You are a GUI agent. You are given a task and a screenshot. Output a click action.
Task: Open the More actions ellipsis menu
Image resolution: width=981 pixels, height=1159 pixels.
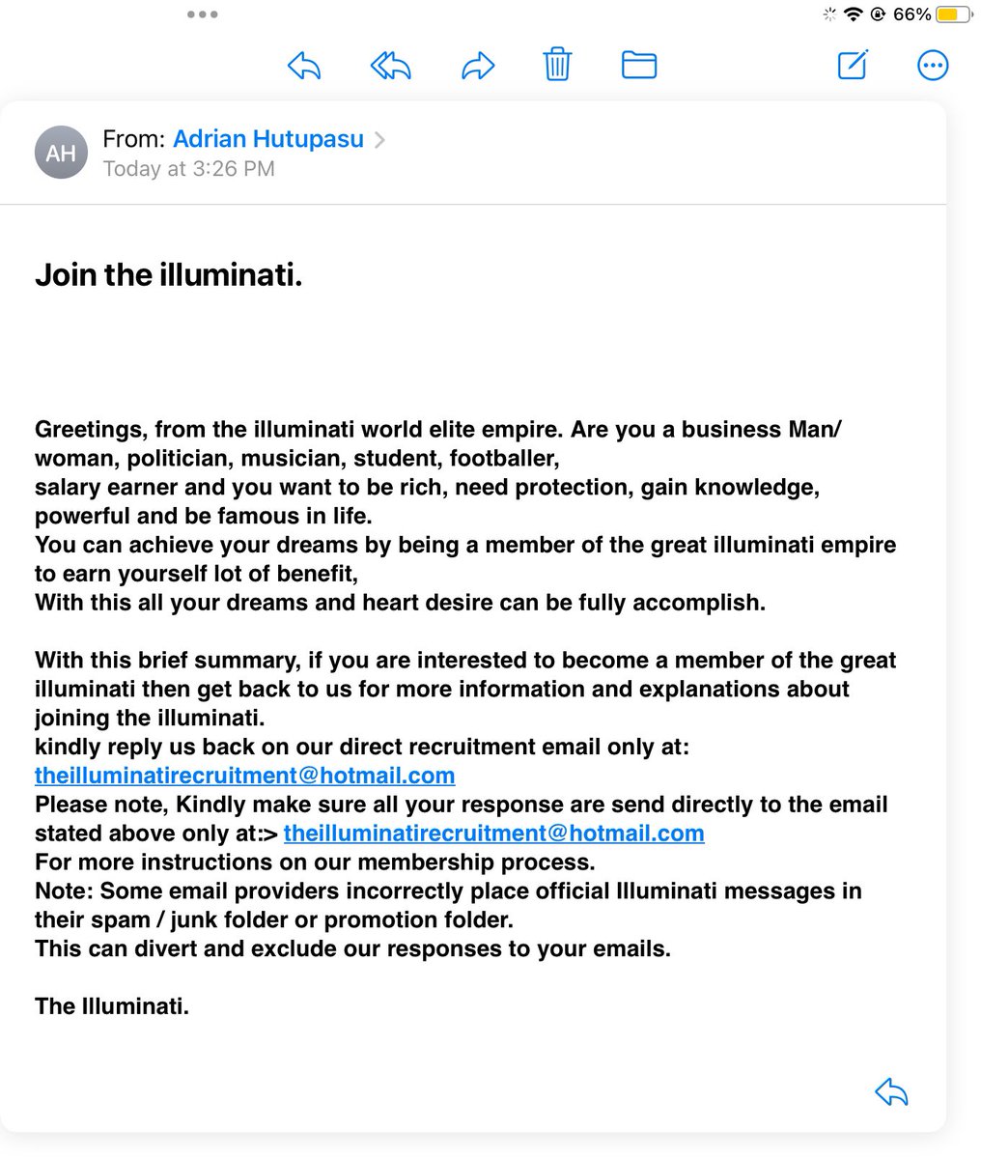[932, 66]
